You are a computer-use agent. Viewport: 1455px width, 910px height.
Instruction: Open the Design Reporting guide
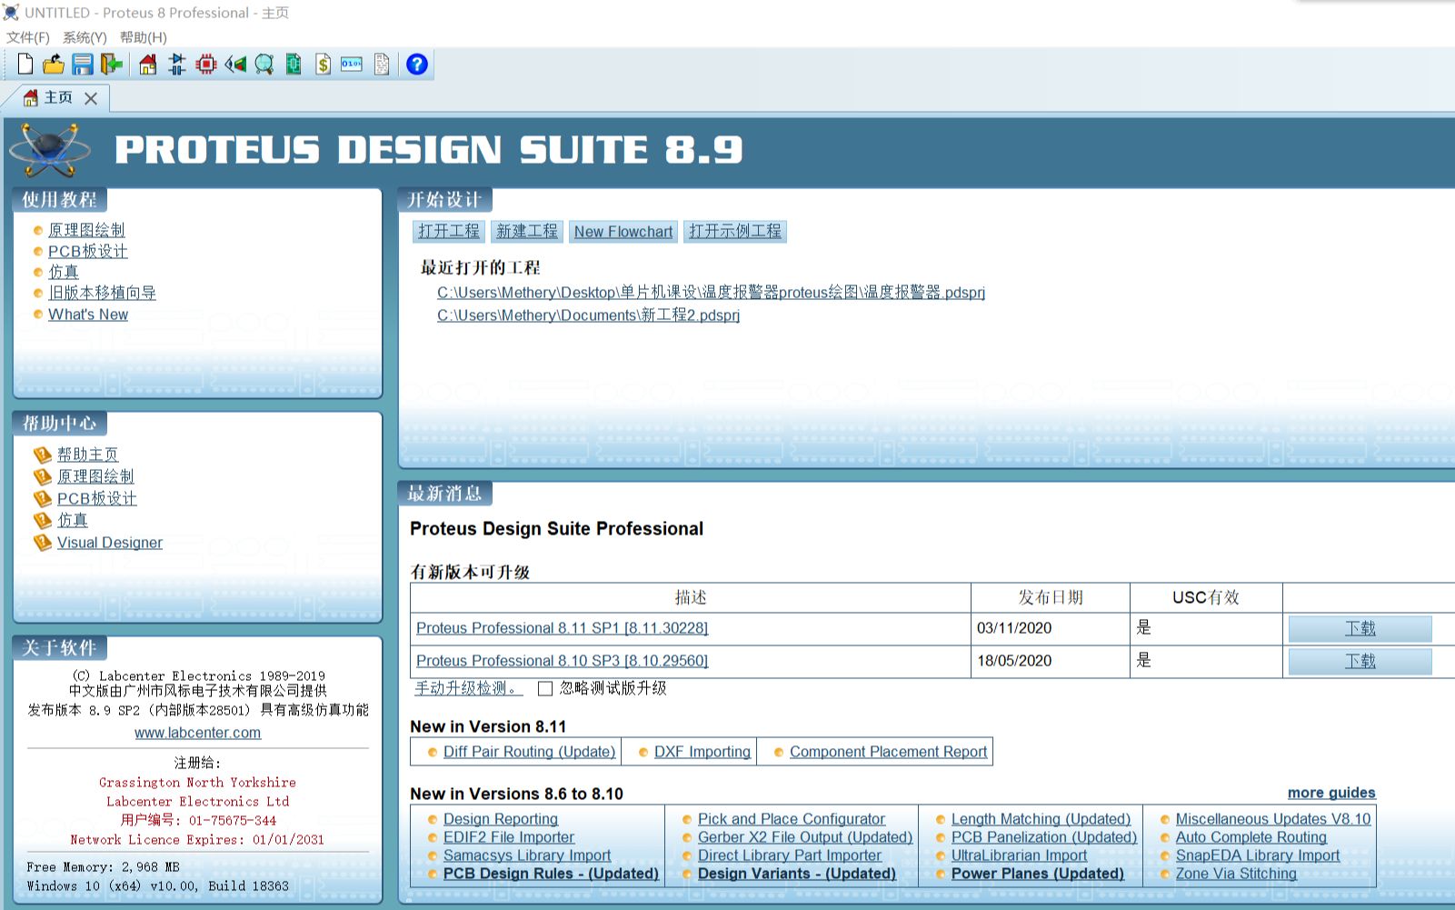pos(501,819)
